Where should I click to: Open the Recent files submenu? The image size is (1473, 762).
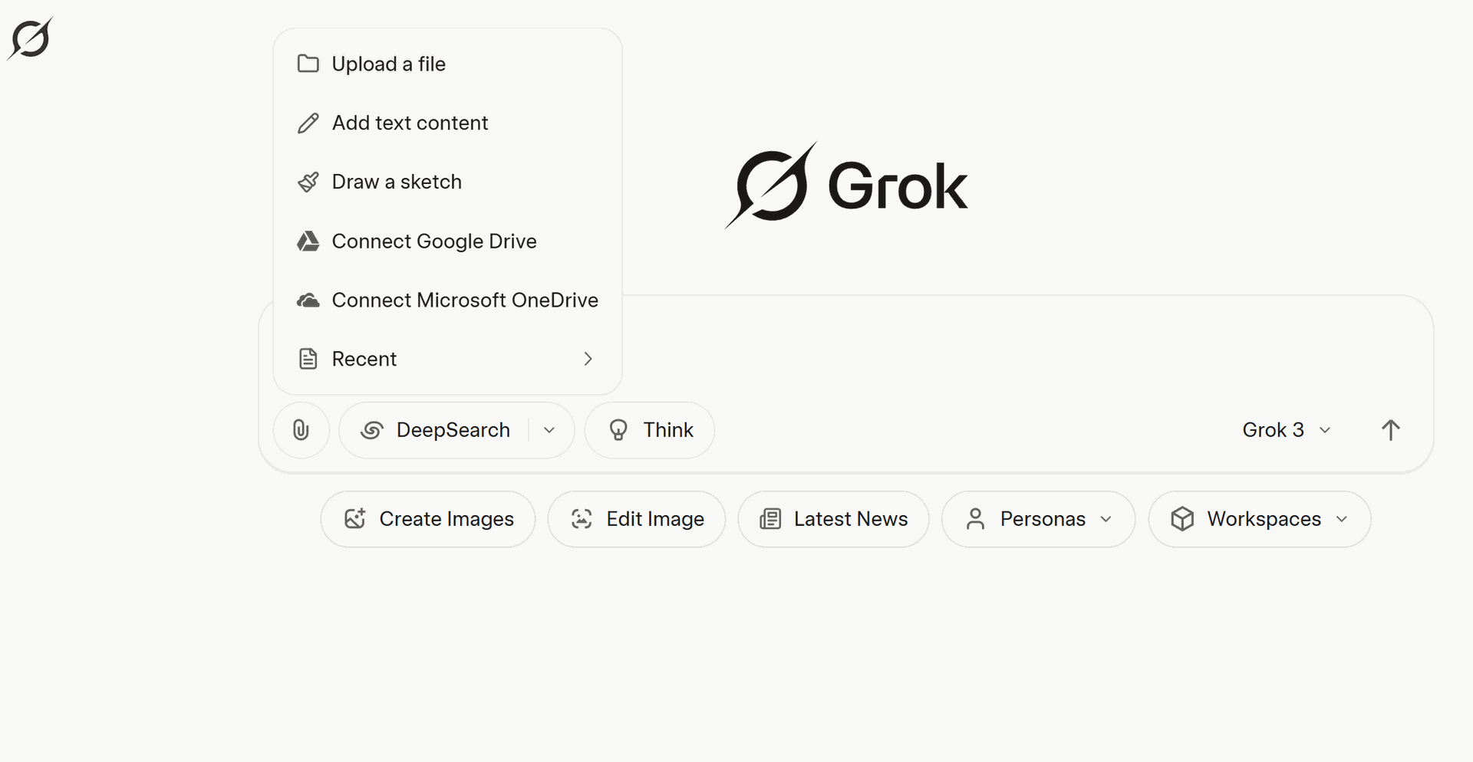pos(447,359)
